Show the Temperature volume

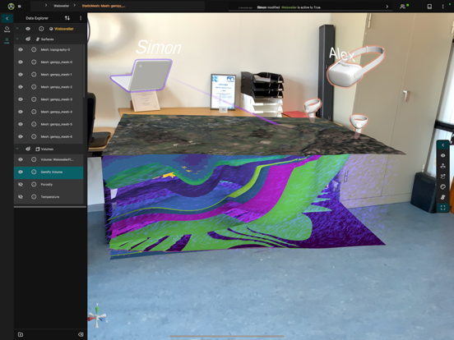21,197
